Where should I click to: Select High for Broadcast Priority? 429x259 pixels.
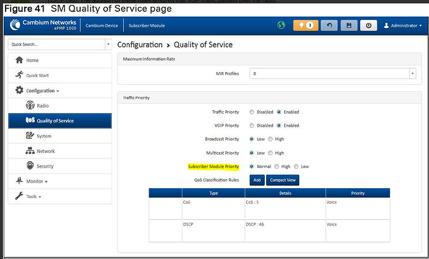(270, 139)
